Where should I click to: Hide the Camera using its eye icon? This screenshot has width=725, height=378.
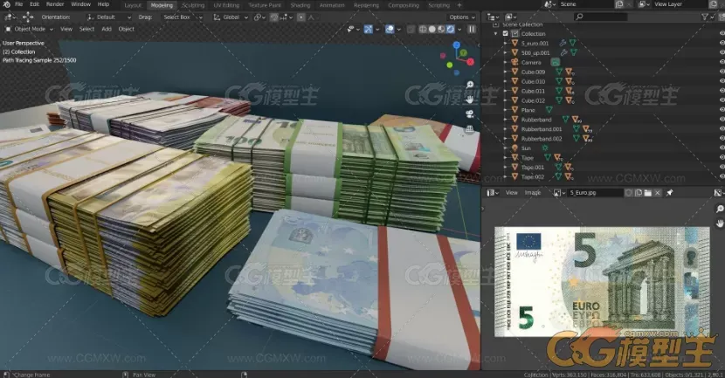(x=722, y=62)
